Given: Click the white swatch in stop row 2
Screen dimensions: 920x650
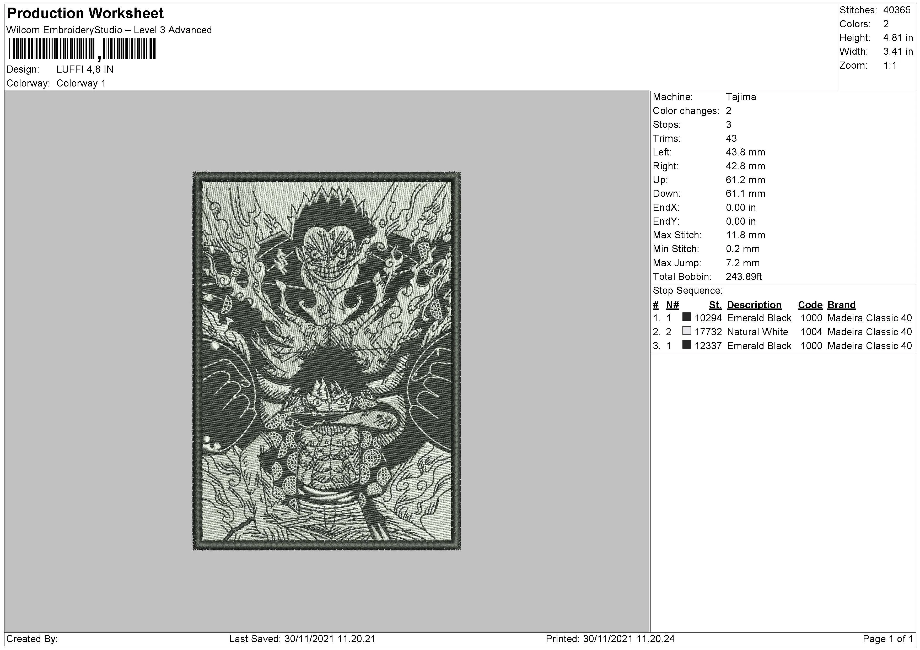Looking at the screenshot, I should [x=686, y=331].
